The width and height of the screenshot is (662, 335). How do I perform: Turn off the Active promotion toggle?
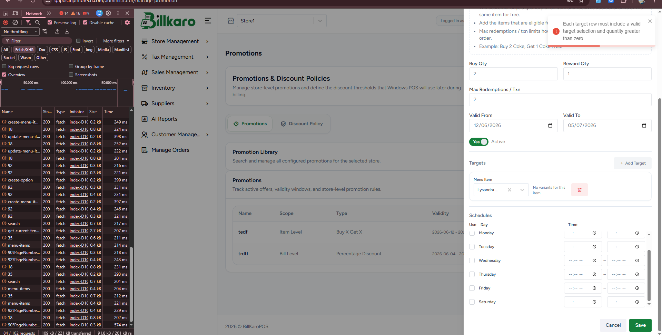coord(479,142)
